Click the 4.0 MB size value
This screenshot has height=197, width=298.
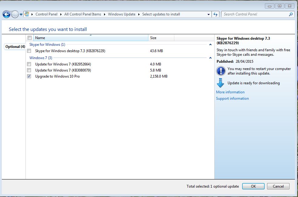click(155, 64)
